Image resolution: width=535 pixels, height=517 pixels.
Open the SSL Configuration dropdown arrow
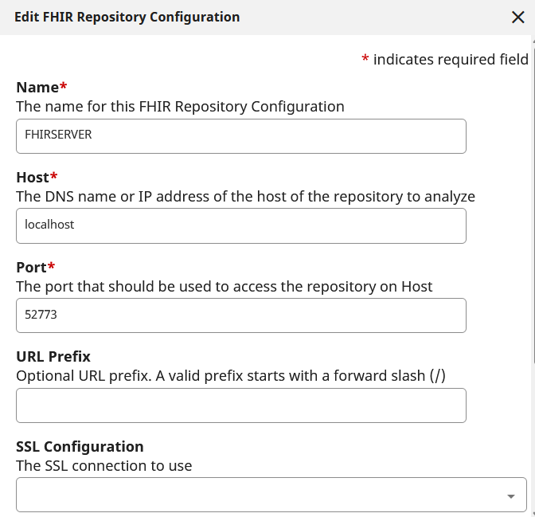point(510,496)
